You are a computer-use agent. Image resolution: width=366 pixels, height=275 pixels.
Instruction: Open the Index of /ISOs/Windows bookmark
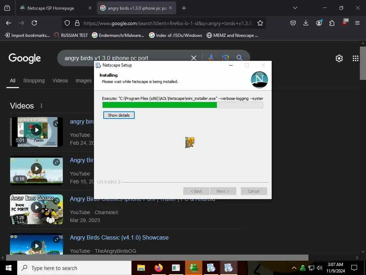[x=175, y=35]
